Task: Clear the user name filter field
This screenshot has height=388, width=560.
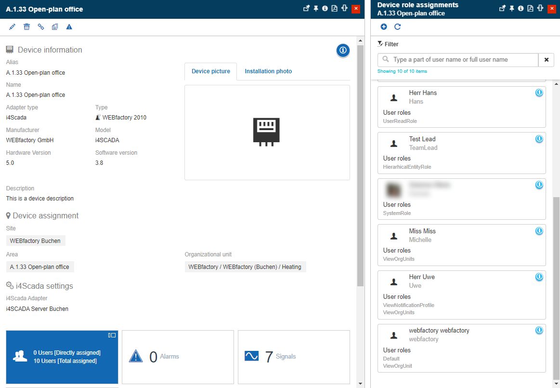Action: coord(546,60)
